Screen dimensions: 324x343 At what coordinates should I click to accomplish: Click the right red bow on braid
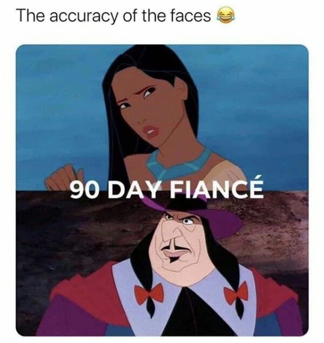point(236,292)
